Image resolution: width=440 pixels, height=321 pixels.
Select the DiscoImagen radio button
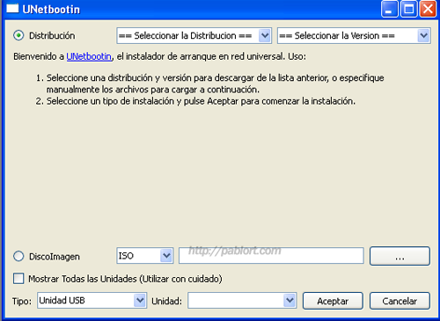click(18, 256)
